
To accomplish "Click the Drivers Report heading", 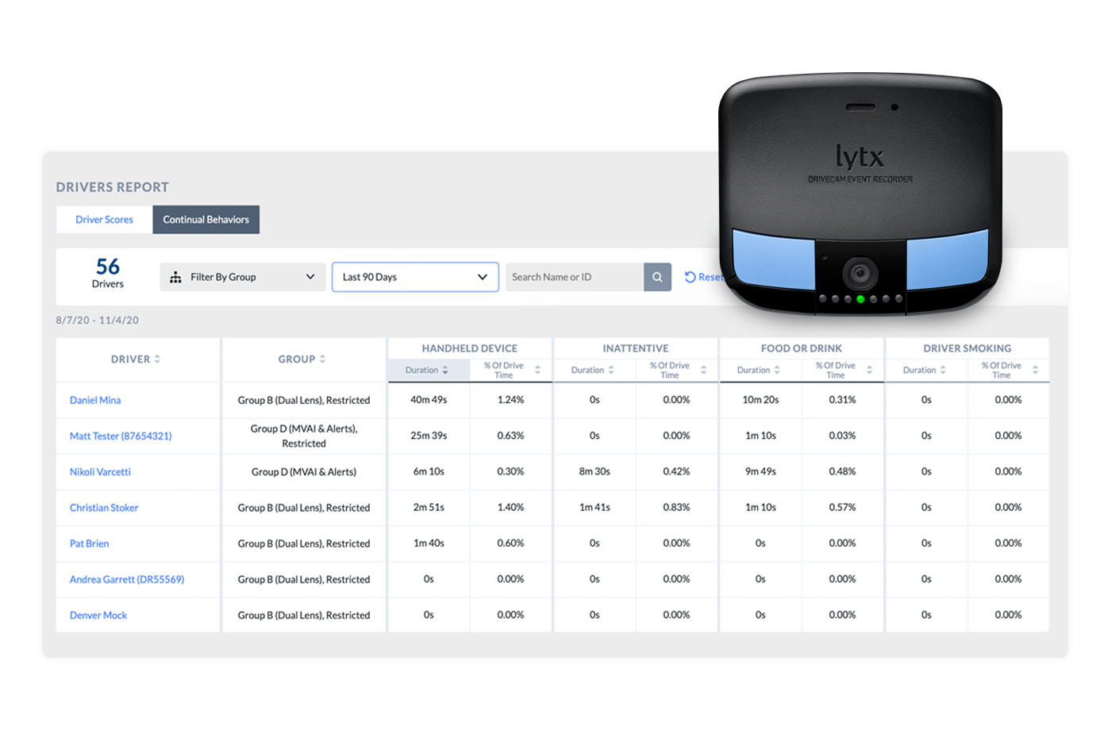I will (112, 187).
